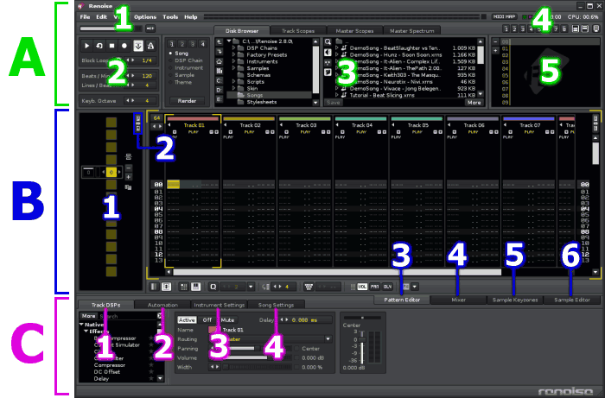Select view preset 1 button

pos(506,28)
